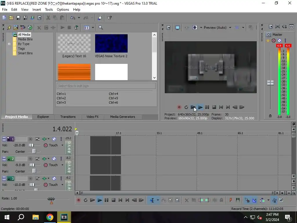The image size is (297, 223).
Task: Click the Video Preview on External Monitor icon
Action: tap(178, 28)
